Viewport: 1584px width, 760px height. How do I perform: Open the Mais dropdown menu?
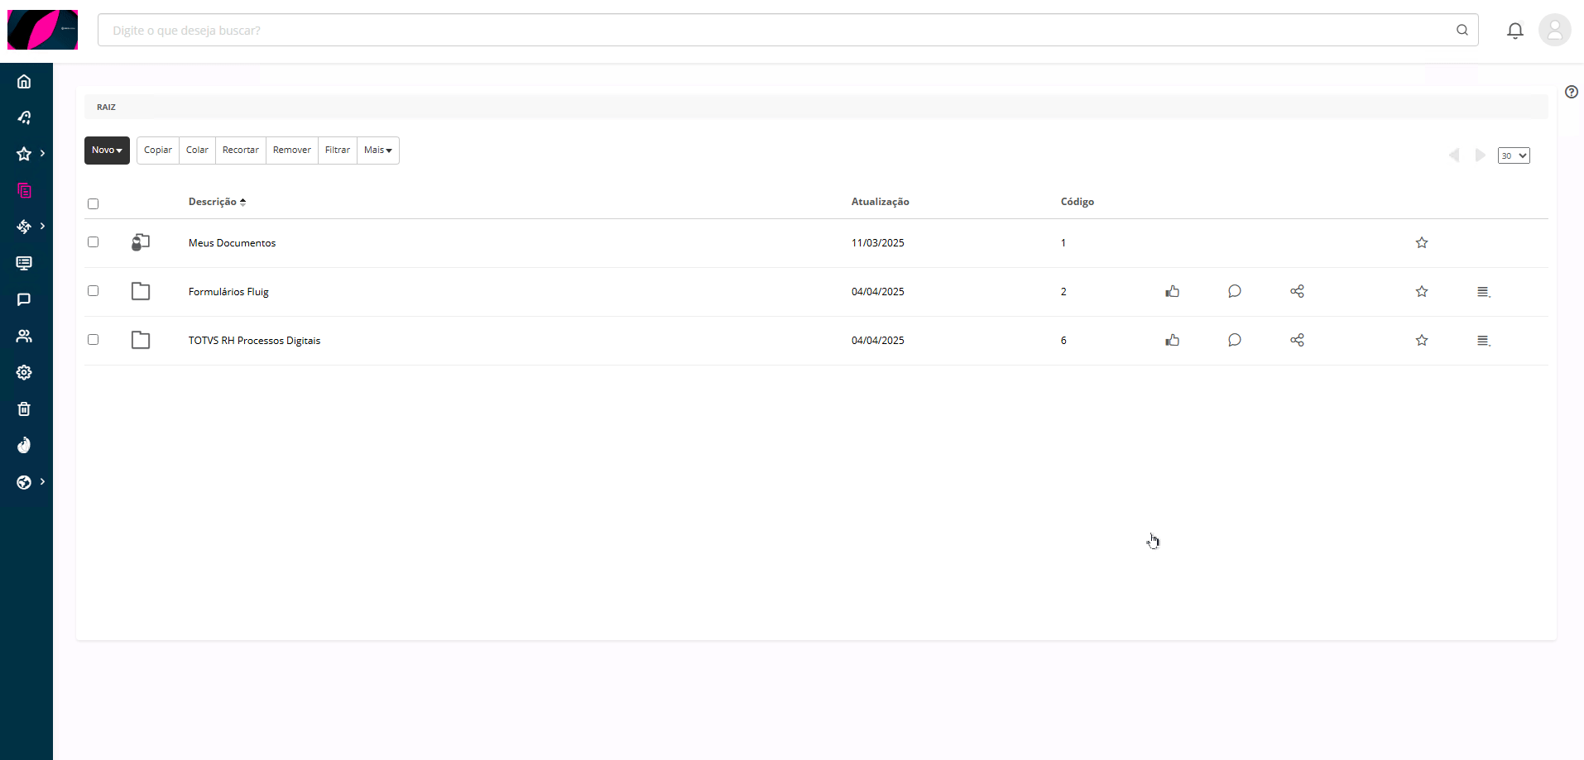[378, 151]
